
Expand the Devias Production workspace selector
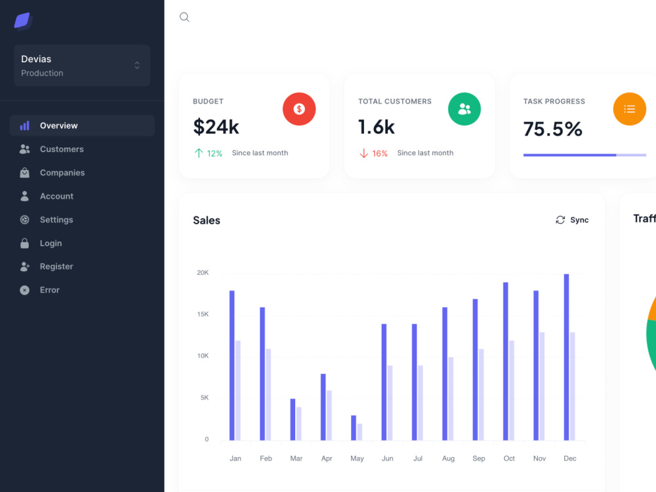(x=82, y=66)
